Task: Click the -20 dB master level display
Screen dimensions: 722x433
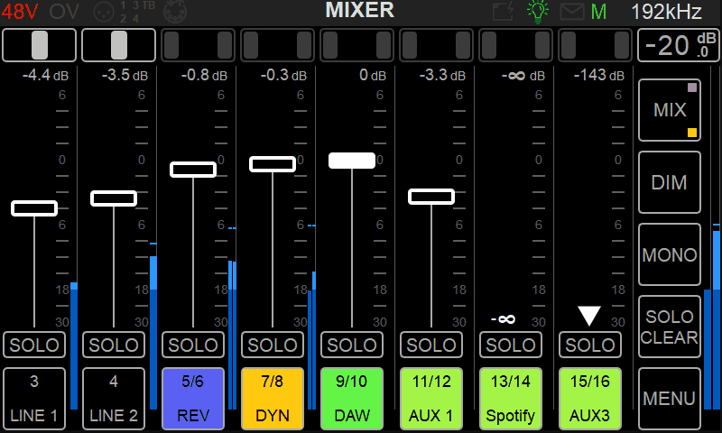Action: coord(677,45)
